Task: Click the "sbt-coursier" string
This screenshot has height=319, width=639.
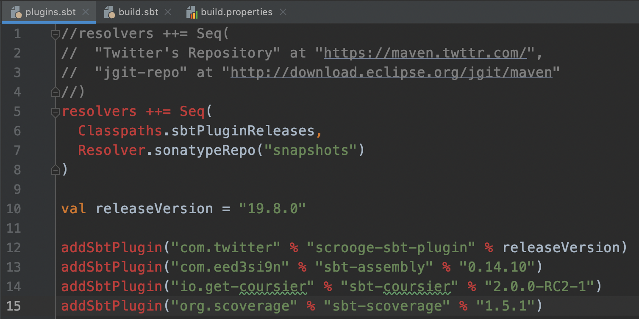Action: 400,286
